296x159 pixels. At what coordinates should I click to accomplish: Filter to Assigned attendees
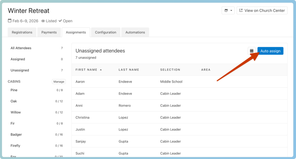point(18,59)
